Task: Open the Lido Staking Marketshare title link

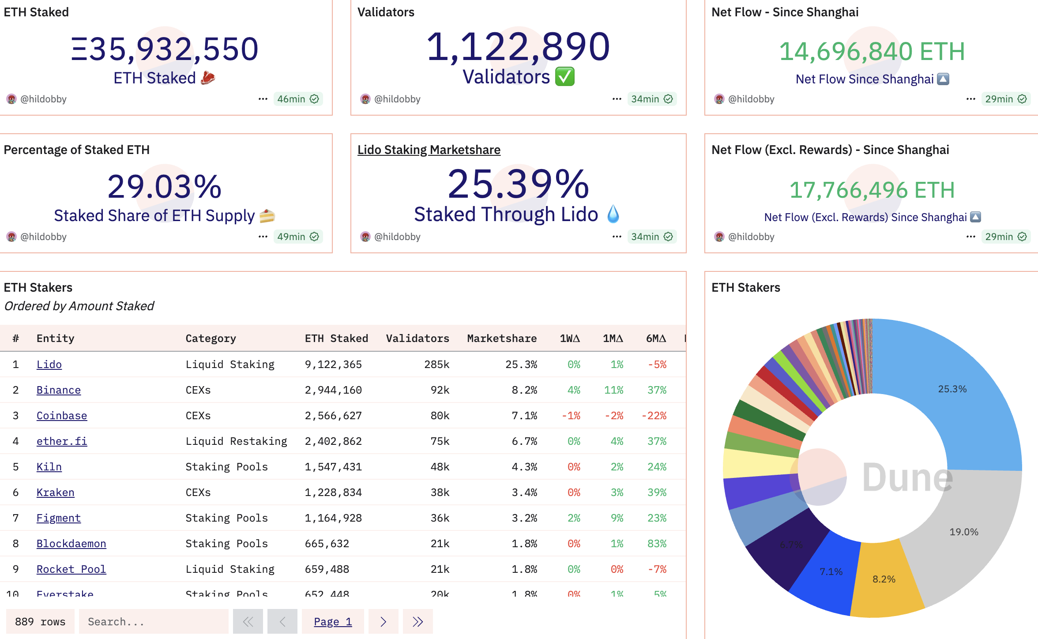Action: pyautogui.click(x=429, y=150)
